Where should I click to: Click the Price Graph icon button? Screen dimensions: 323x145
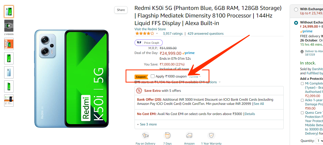149,43
